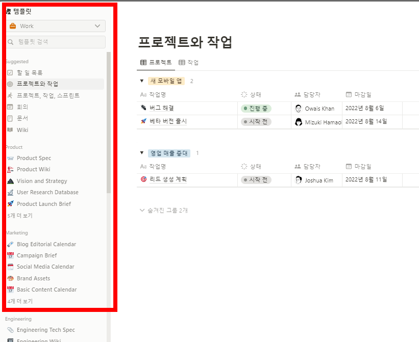Screen dimensions: 419x342
Task: Select the Wiki template in the sidebar
Action: point(22,130)
